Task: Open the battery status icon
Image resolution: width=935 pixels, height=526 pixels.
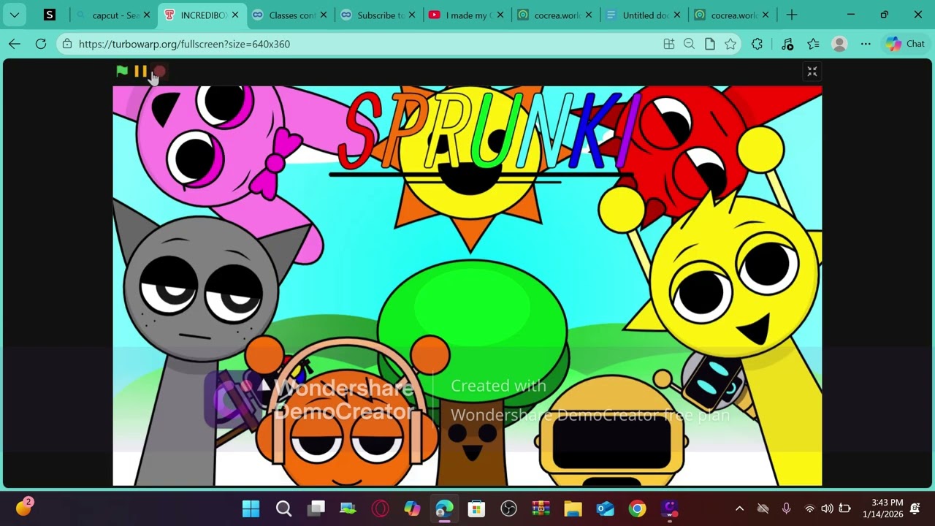Action: (845, 508)
